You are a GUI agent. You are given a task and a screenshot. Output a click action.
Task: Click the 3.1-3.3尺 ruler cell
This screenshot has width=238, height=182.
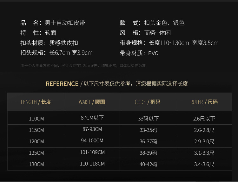pyautogui.click(x=204, y=153)
